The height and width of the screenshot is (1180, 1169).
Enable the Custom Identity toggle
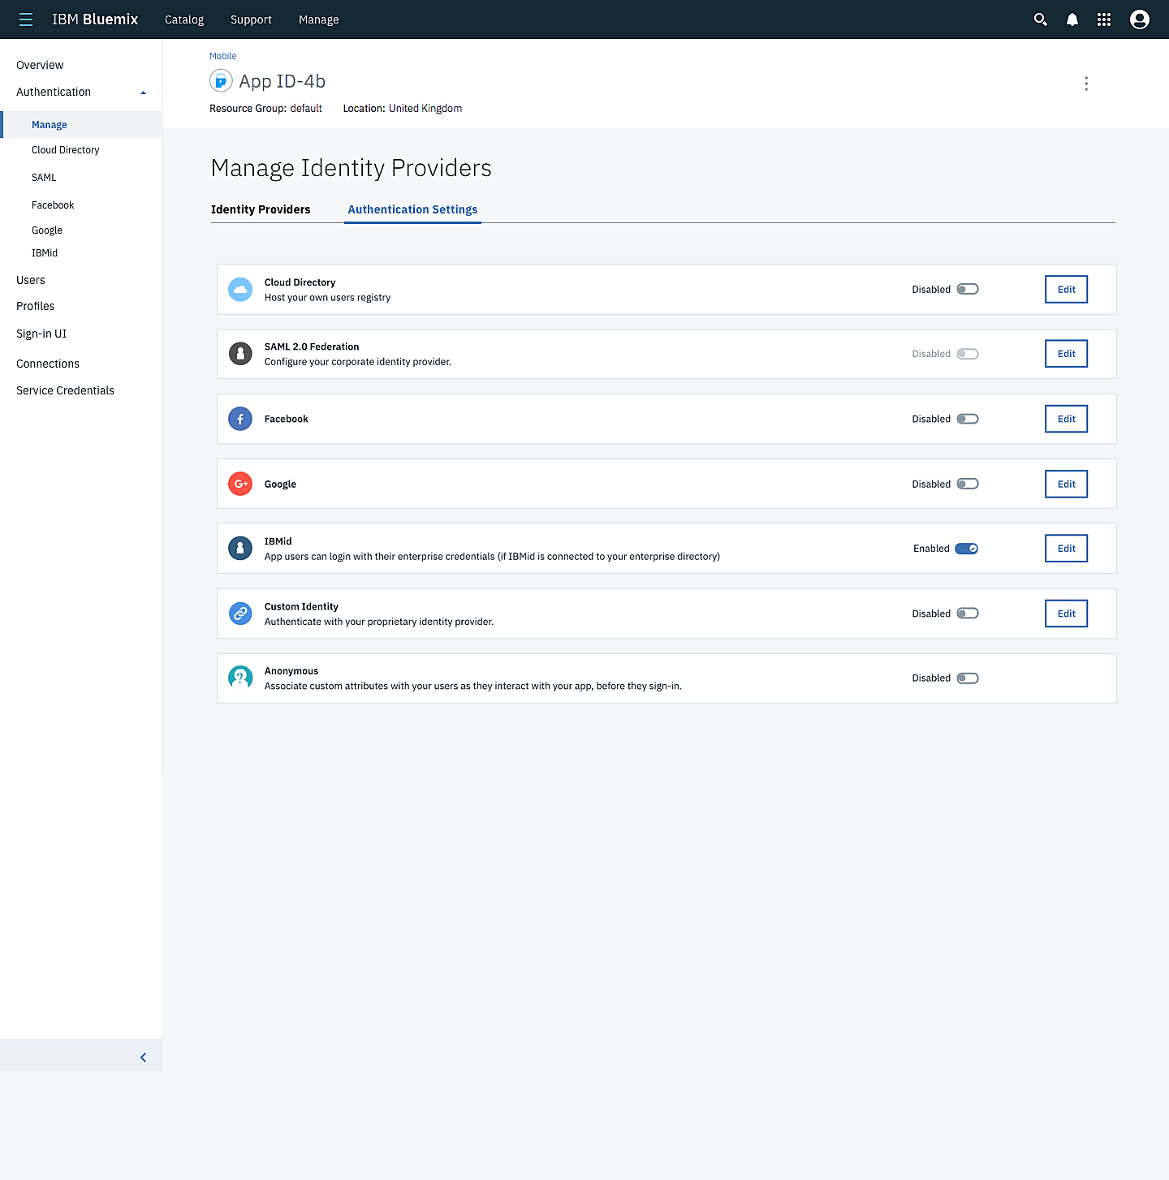(x=968, y=614)
